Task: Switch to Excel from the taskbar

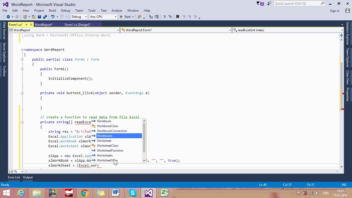Action: pos(164,193)
